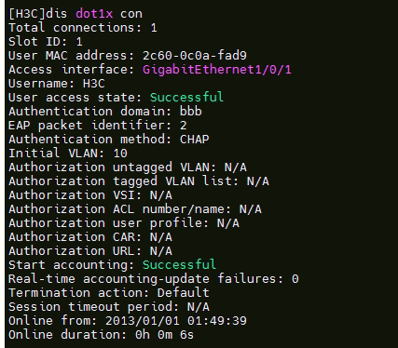398x348 pixels.
Task: Click the CHAP authentication method text
Action: [195, 140]
